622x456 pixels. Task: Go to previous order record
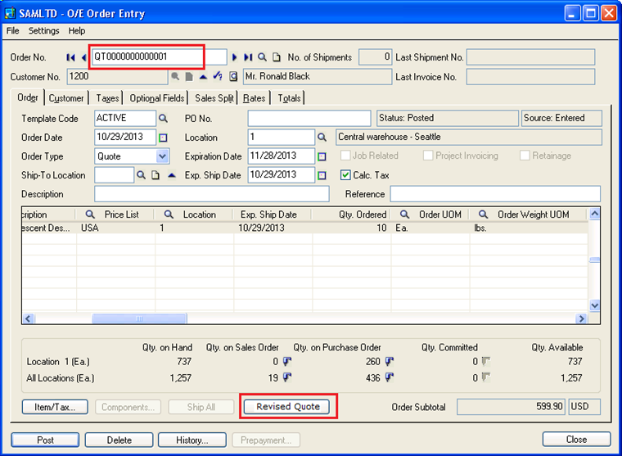(x=83, y=57)
